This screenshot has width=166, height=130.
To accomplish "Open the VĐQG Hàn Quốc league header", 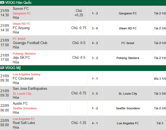I will [18, 2].
